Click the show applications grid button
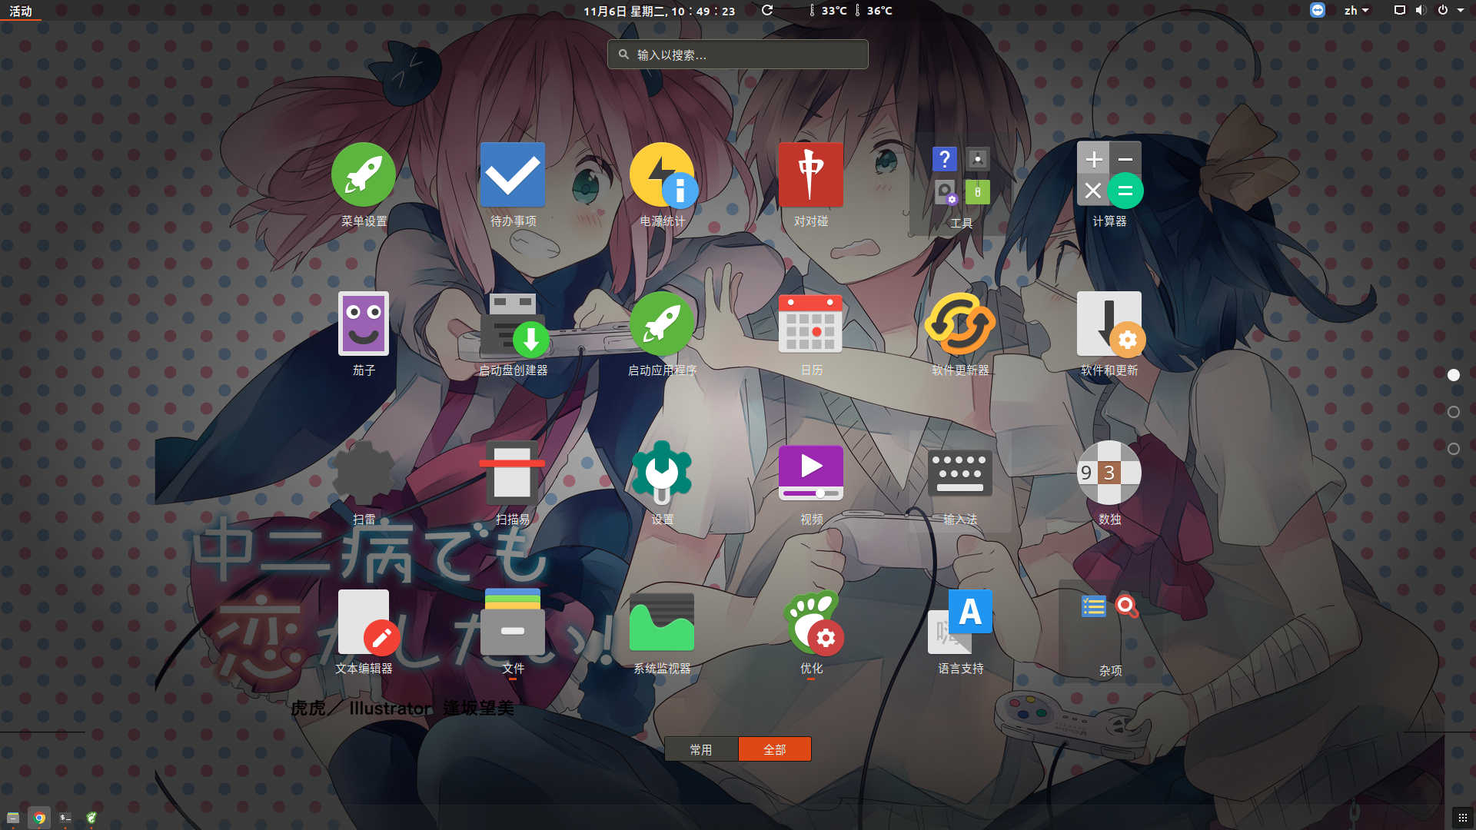Screen dimensions: 1476x830 [x=1463, y=818]
